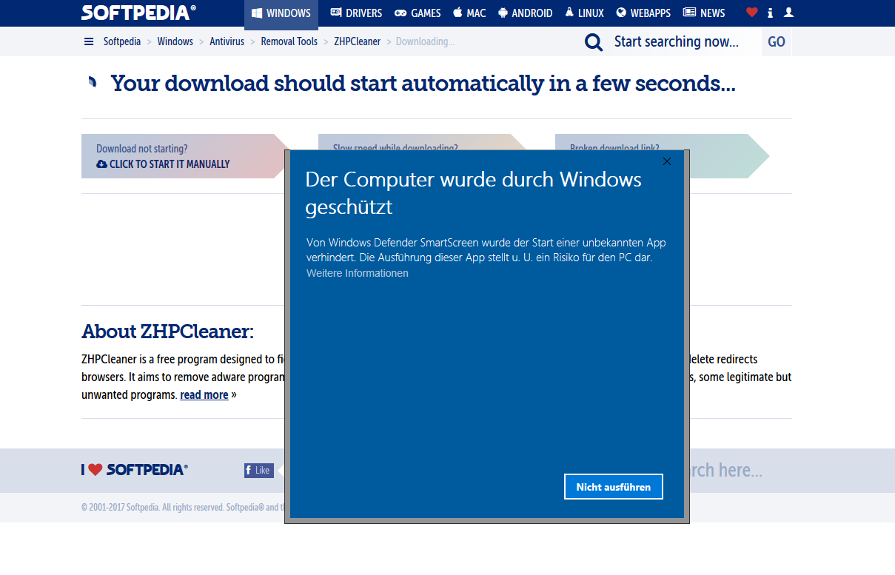This screenshot has width=895, height=575.
Task: Click the red heart icon in header
Action: [752, 13]
